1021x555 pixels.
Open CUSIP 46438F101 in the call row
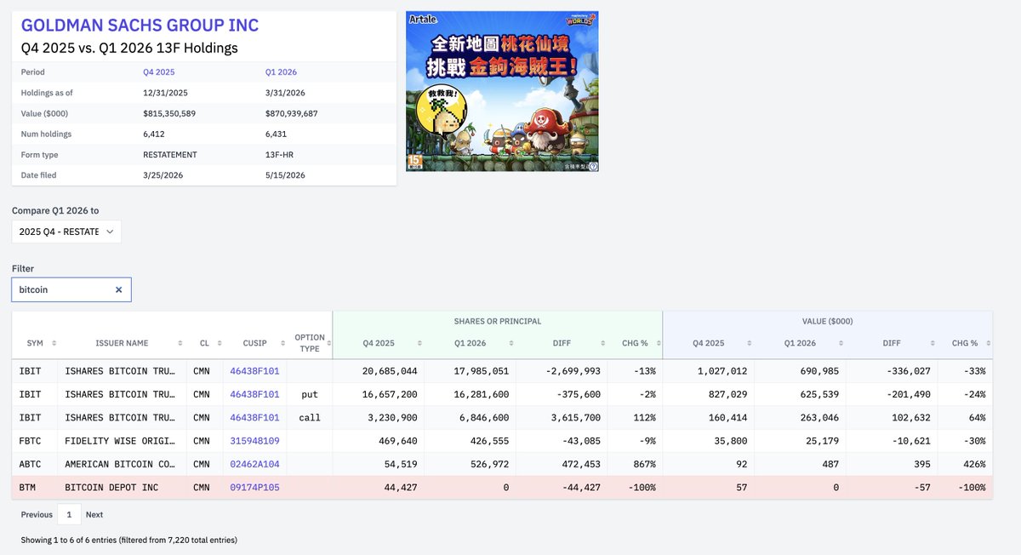(x=254, y=418)
